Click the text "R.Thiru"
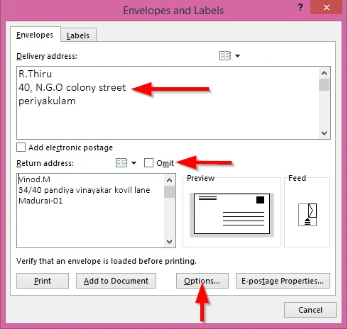This screenshot has width=348, height=329. (x=36, y=74)
